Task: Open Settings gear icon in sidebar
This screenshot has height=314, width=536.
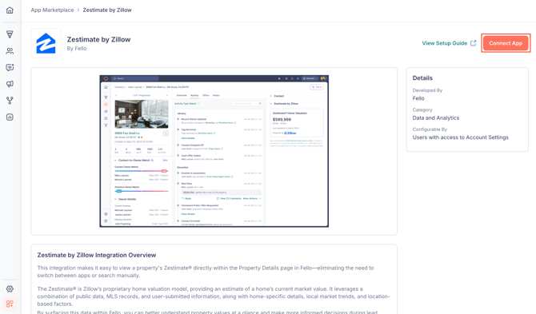Action: click(10, 288)
